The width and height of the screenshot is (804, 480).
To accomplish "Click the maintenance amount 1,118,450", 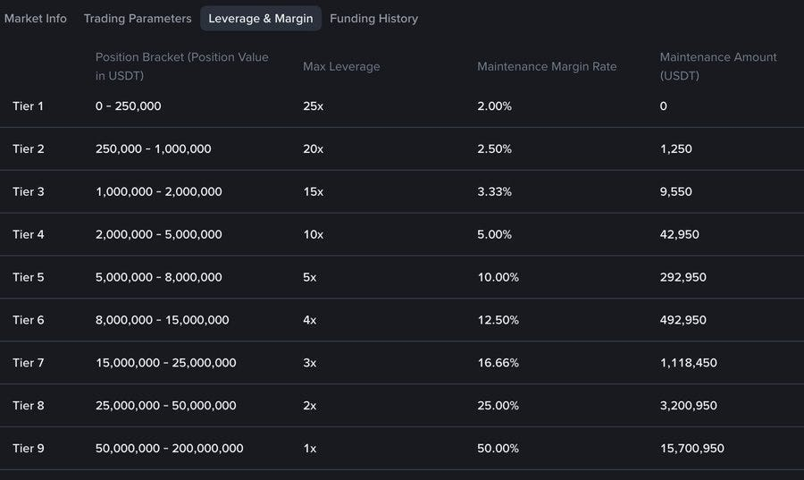I will click(689, 363).
